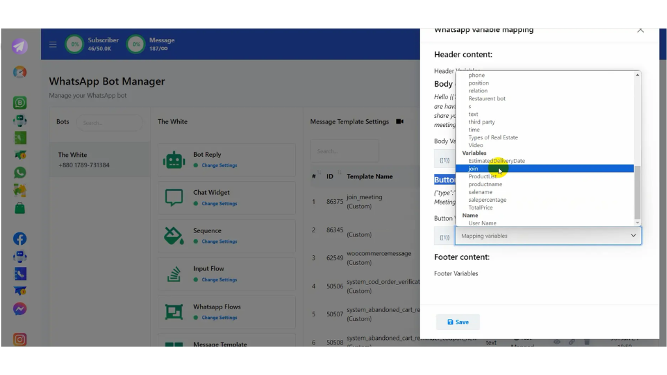This screenshot has width=667, height=375.
Task: Choose 'third party' from the dropdown
Action: [x=481, y=122]
